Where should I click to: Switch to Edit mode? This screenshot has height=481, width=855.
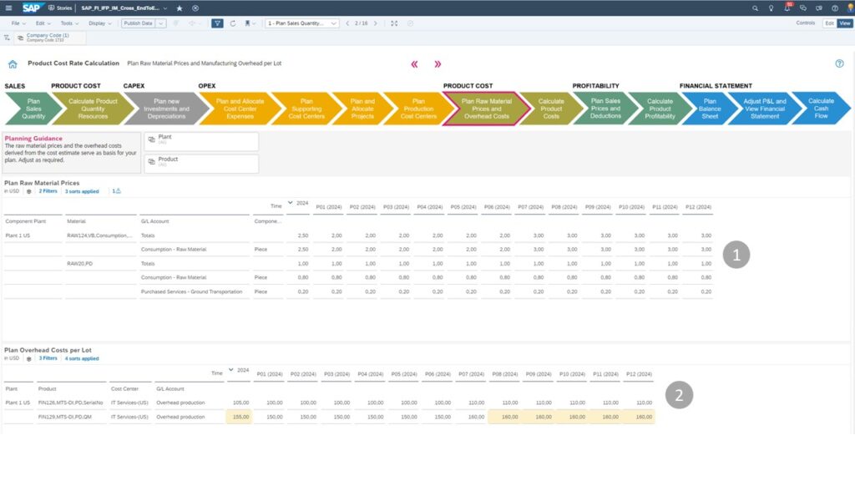[x=829, y=23]
